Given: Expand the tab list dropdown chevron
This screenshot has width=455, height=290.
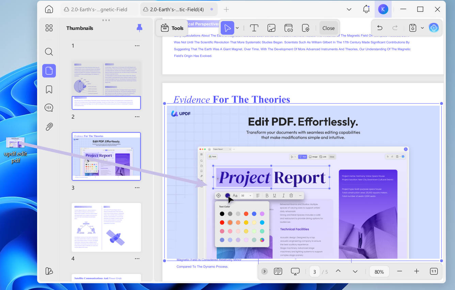Looking at the screenshot, I should (x=349, y=10).
